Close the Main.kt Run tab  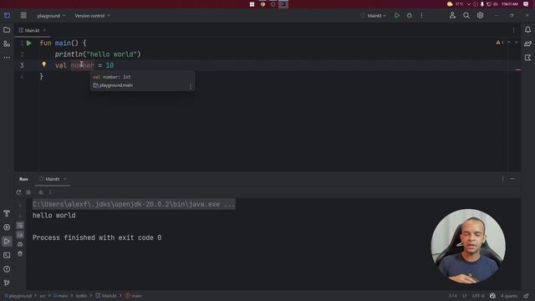pyautogui.click(x=65, y=179)
